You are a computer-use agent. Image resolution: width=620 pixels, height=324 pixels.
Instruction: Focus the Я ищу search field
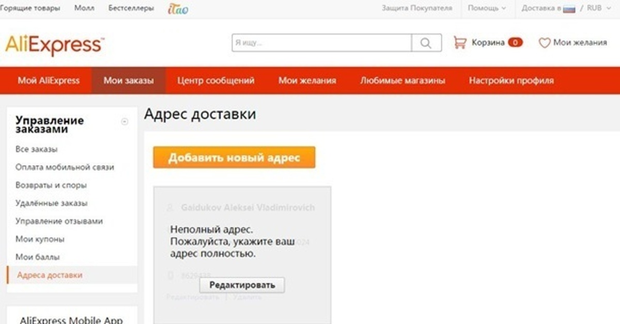pos(321,43)
